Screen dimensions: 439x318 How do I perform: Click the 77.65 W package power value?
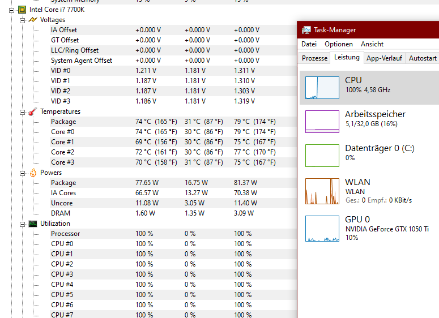(147, 183)
